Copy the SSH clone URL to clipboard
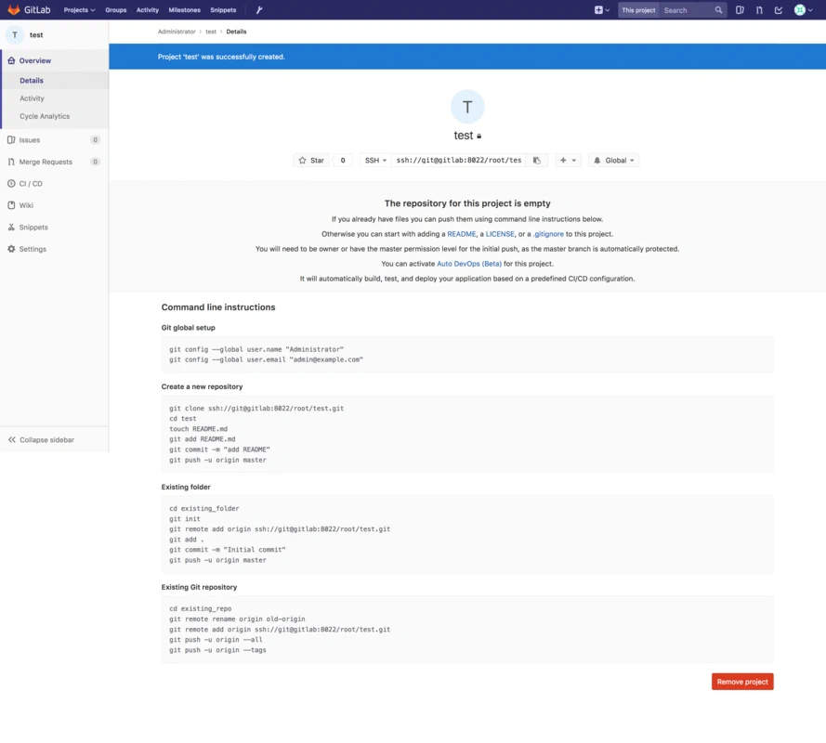826x743 pixels. (536, 161)
